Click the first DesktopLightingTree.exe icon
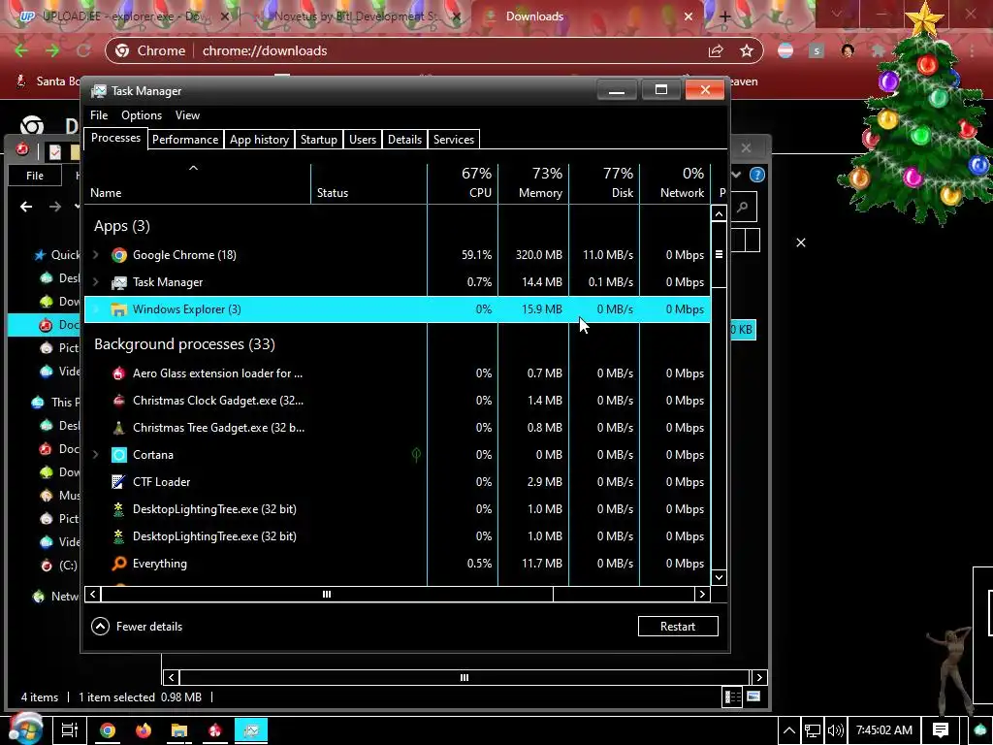This screenshot has height=745, width=993. coord(118,508)
